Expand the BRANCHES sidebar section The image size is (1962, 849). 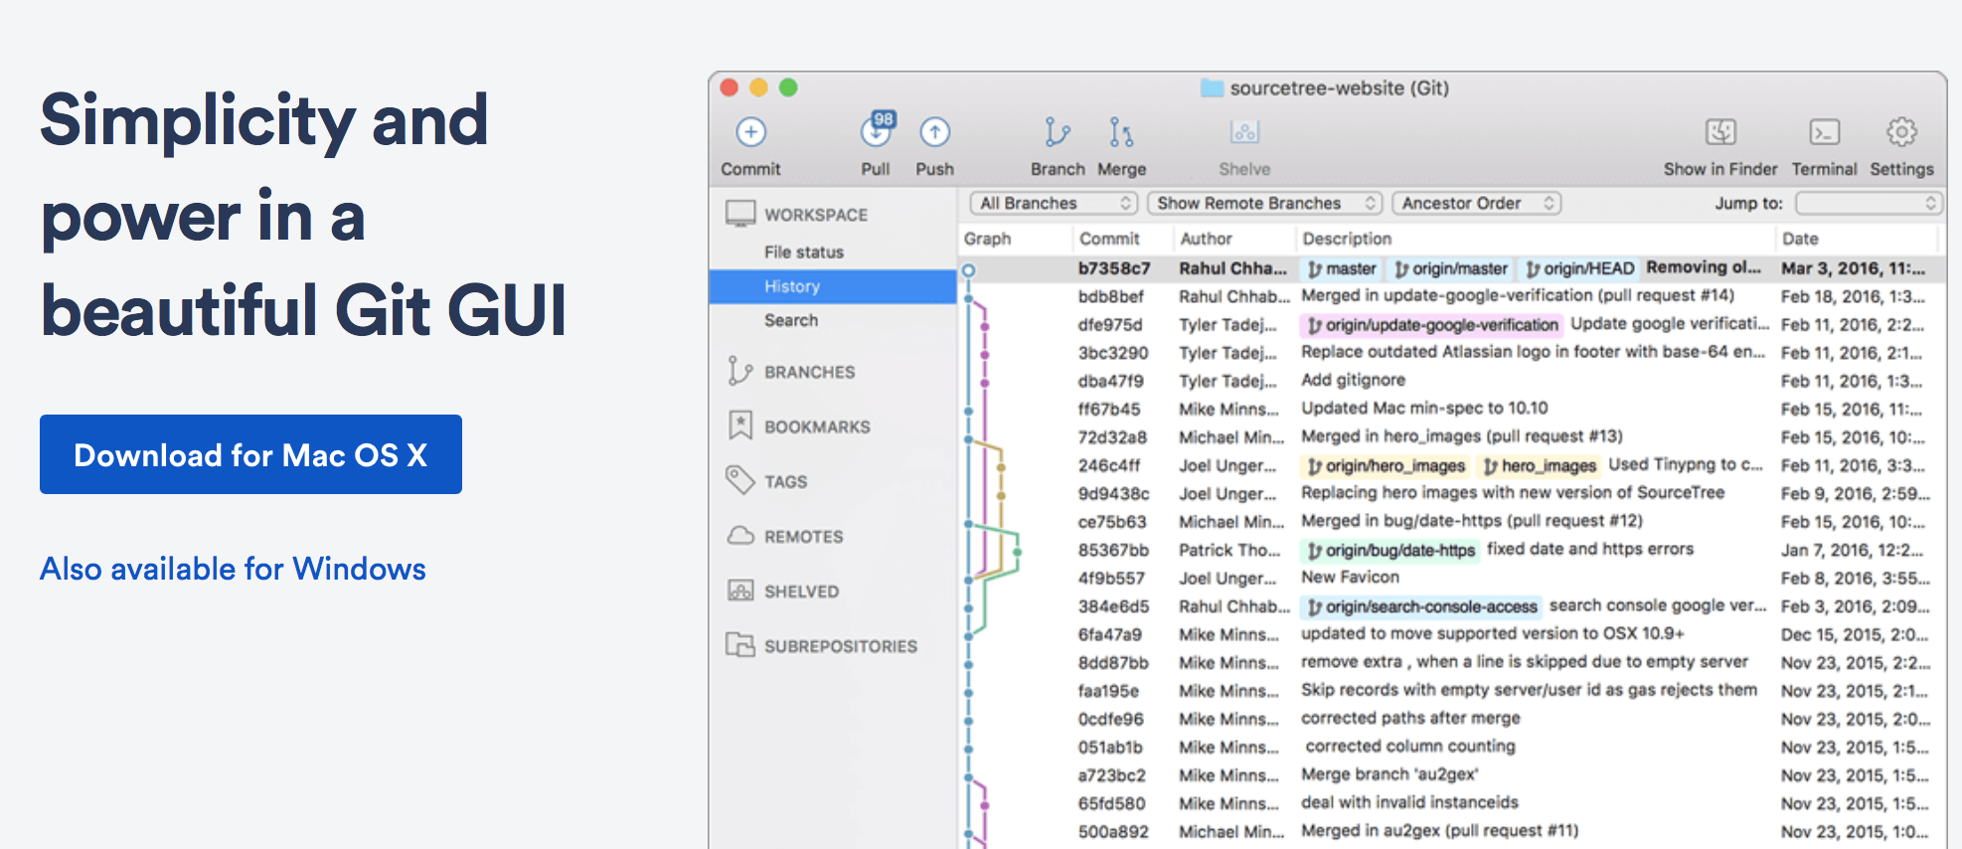(x=809, y=372)
